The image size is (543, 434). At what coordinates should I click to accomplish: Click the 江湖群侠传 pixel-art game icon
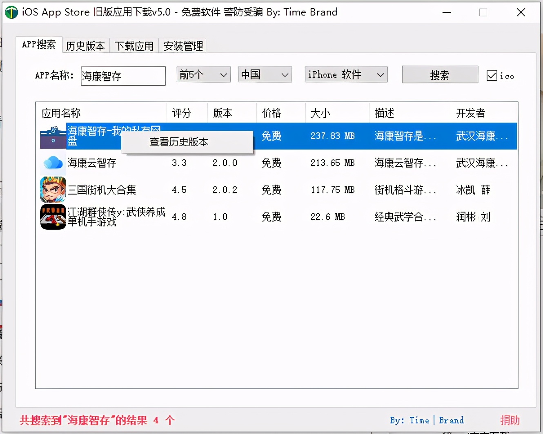pos(52,217)
